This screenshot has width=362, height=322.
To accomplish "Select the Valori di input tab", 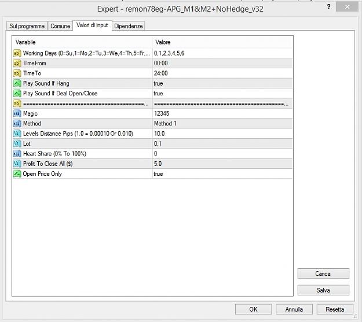I will (92, 25).
